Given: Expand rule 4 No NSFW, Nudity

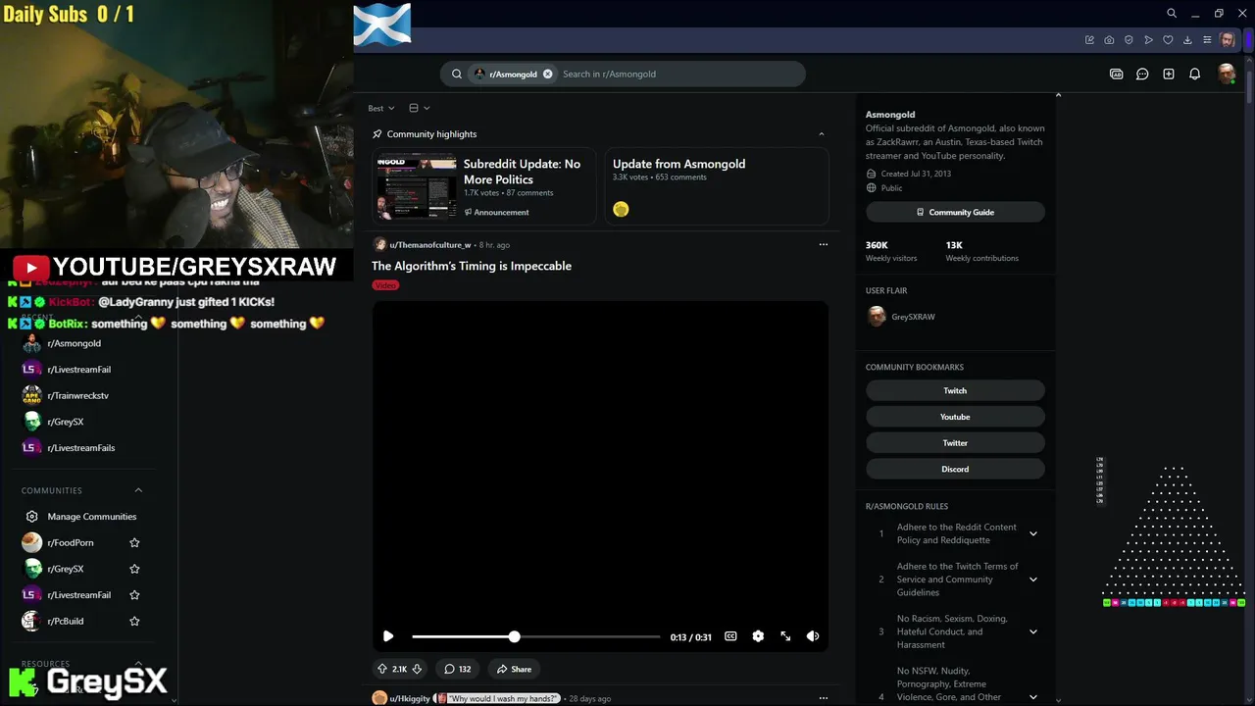Looking at the screenshot, I should coord(1032,697).
